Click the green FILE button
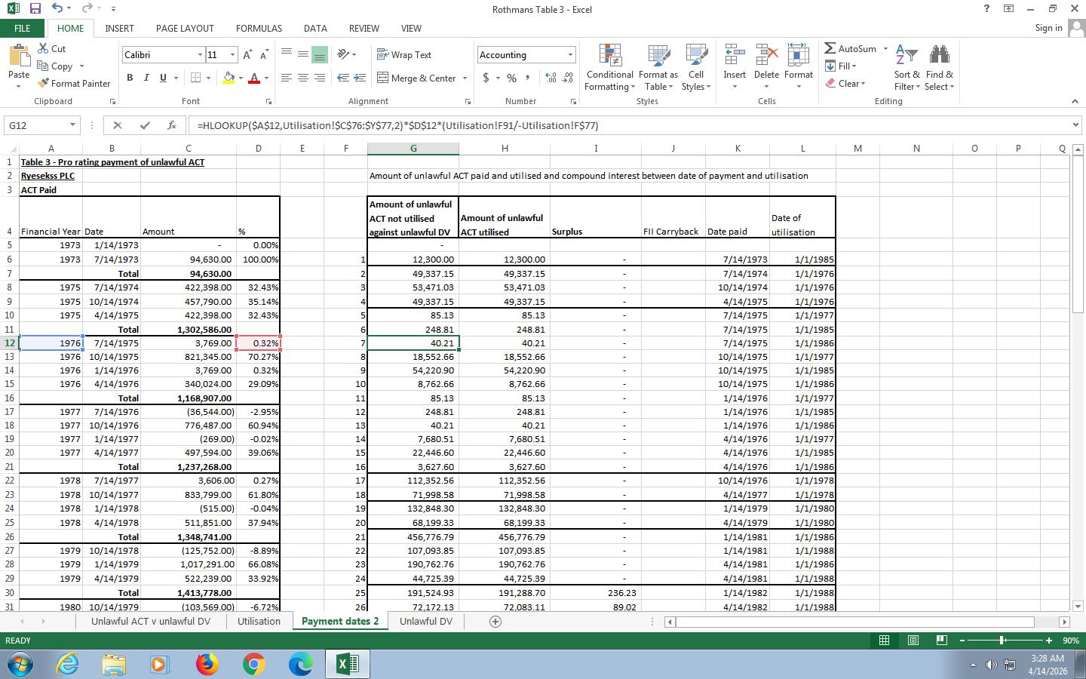The width and height of the screenshot is (1086, 679). pyautogui.click(x=23, y=28)
